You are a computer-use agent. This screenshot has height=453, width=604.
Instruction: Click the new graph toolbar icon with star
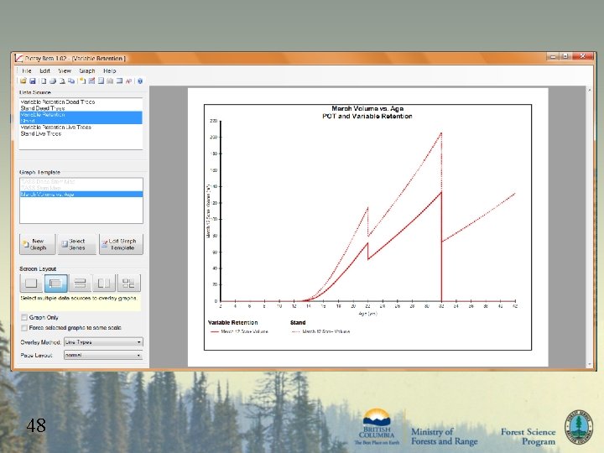82,81
